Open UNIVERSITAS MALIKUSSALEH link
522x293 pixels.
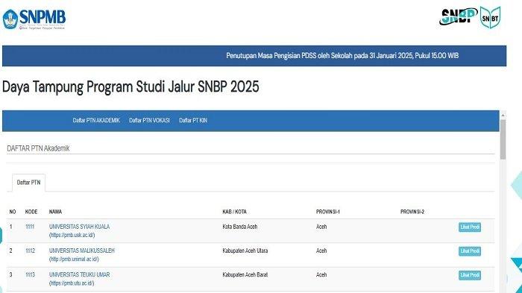tap(81, 251)
